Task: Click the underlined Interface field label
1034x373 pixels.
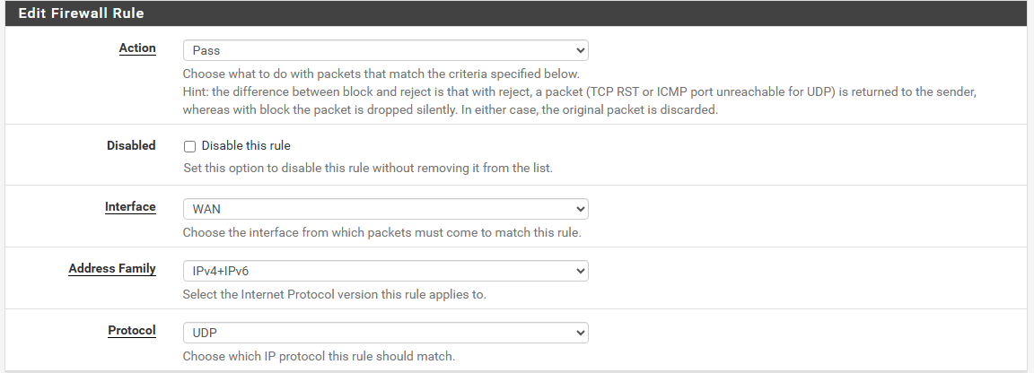Action: pyautogui.click(x=130, y=207)
